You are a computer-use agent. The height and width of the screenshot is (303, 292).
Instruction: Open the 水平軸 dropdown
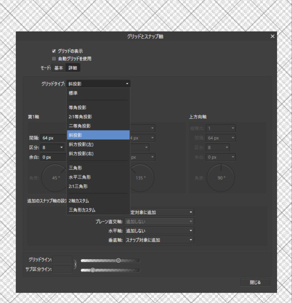pyautogui.click(x=159, y=231)
